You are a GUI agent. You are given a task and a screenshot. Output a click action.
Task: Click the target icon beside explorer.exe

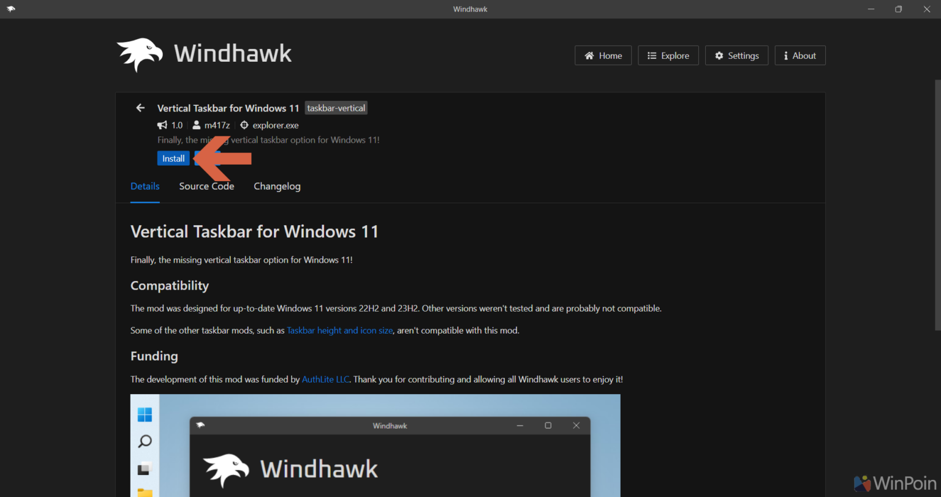tap(243, 125)
